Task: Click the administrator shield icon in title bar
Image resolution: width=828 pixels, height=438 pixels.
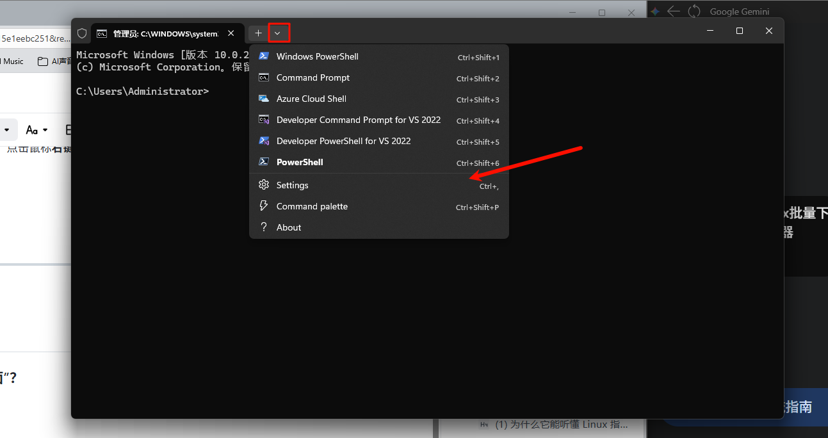Action: (x=82, y=33)
